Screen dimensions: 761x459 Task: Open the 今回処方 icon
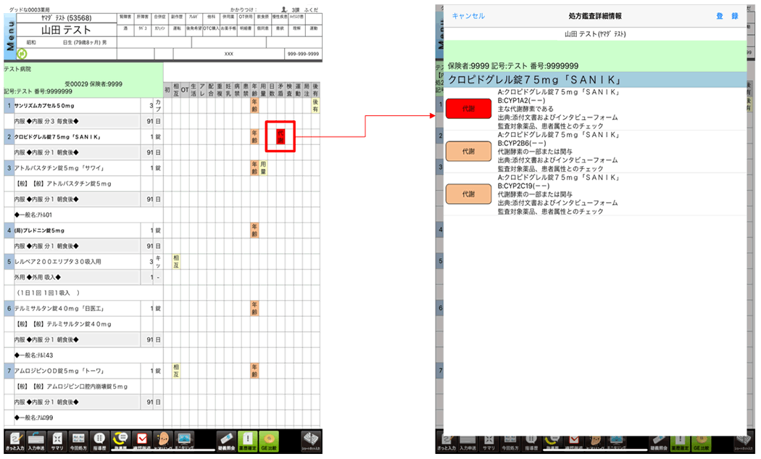click(x=78, y=442)
